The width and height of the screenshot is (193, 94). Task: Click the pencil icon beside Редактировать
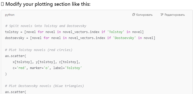point(162,15)
